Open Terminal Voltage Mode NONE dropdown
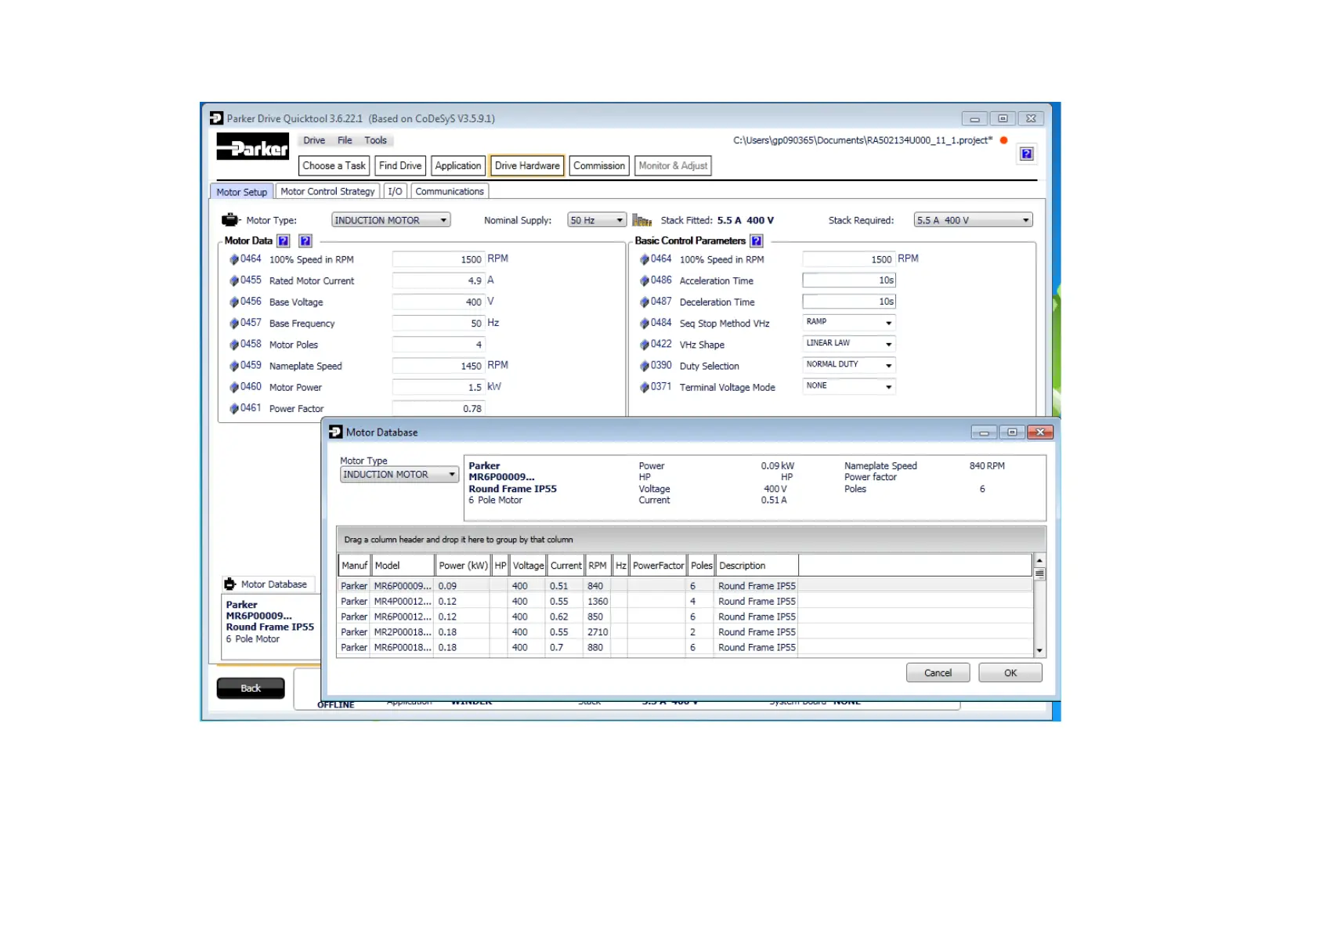 (849, 385)
